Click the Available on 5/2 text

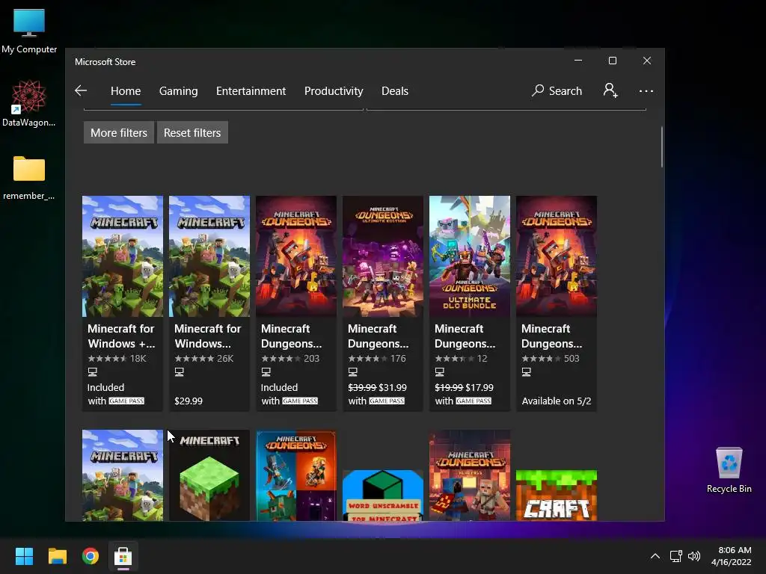pos(557,401)
